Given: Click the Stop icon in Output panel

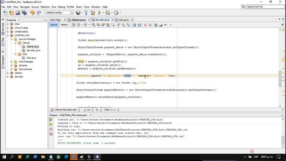Looking at the screenshot, I should [x=51, y=129].
